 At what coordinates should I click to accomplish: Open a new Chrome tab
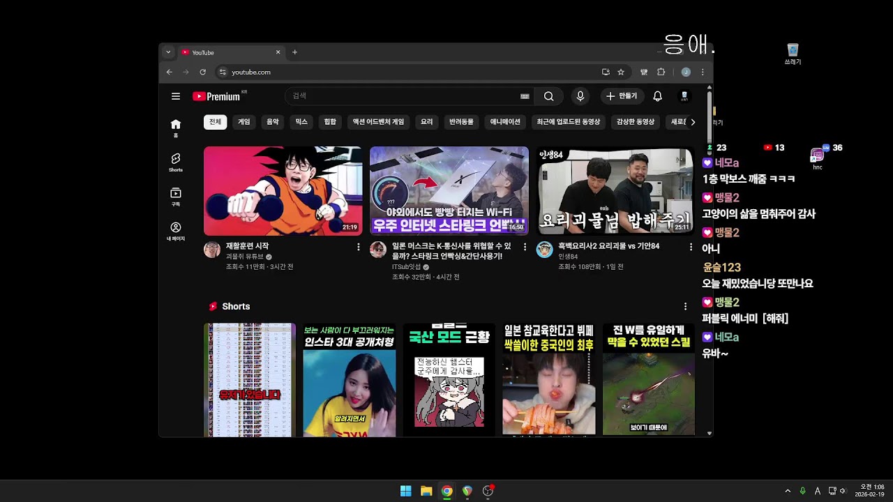click(x=294, y=52)
